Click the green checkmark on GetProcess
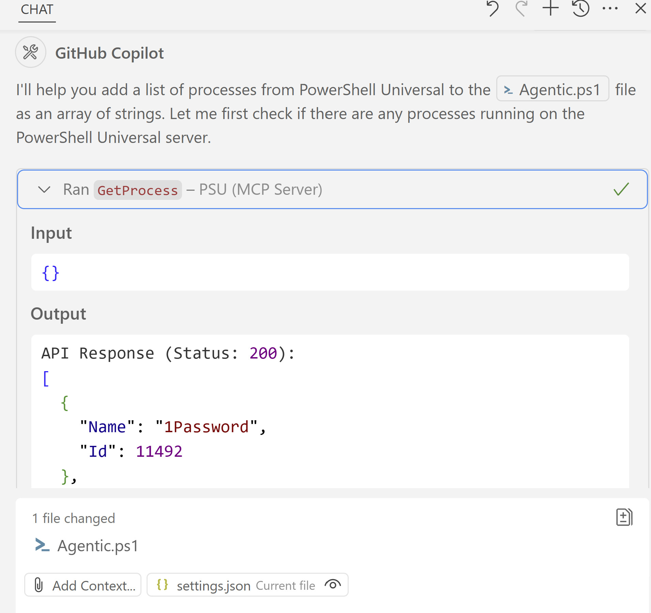The image size is (651, 613). coord(621,189)
